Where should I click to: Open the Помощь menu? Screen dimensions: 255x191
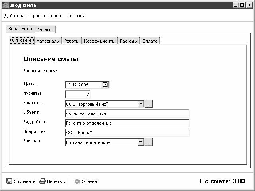75,16
